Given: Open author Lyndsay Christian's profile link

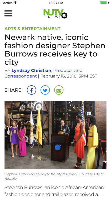Looking at the screenshot, I should 31,70.
